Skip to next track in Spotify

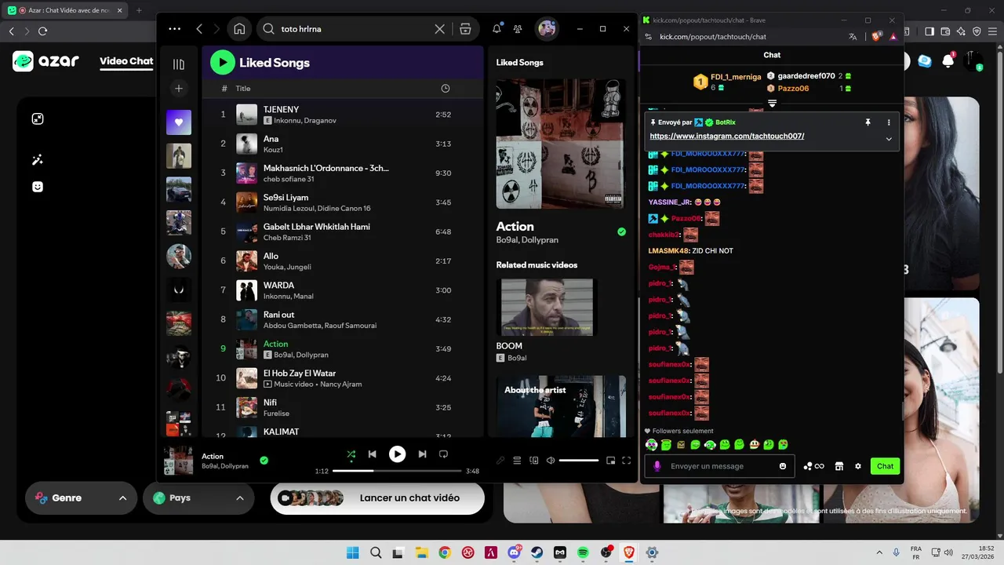point(422,454)
